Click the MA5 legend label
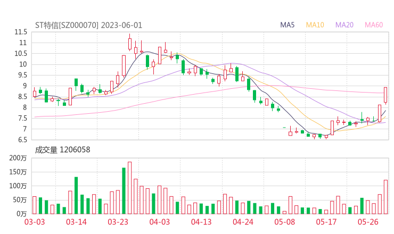Viewport: 394px width, 234px height. [x=287, y=25]
